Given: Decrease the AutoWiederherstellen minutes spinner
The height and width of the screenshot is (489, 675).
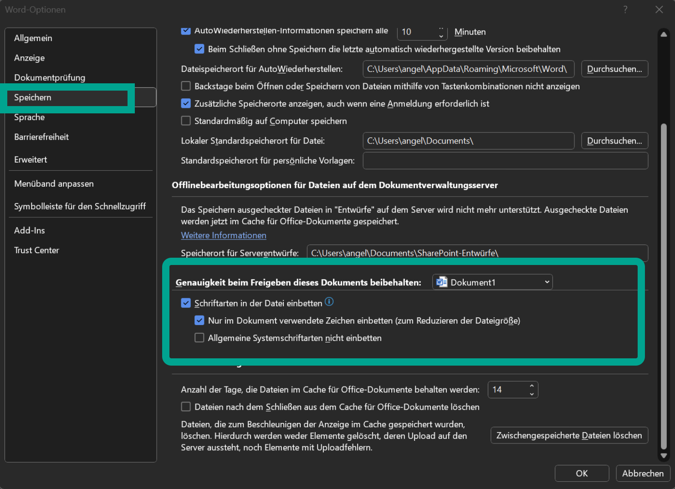Looking at the screenshot, I should 441,36.
